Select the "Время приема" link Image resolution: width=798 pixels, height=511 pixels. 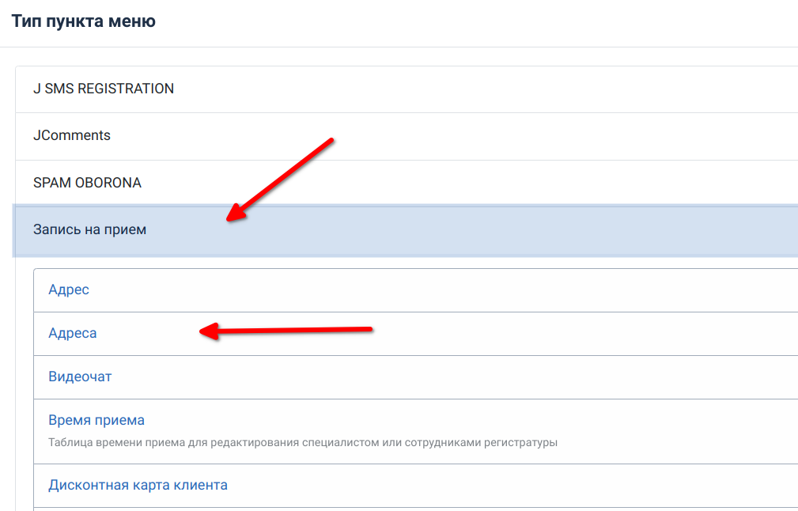(x=96, y=420)
